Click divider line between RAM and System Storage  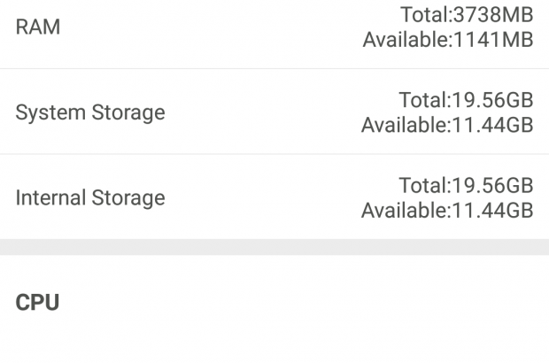coord(274,69)
